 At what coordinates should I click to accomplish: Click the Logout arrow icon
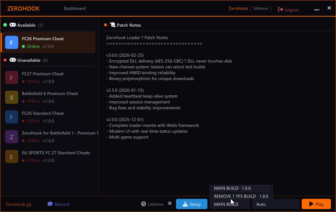[280, 10]
